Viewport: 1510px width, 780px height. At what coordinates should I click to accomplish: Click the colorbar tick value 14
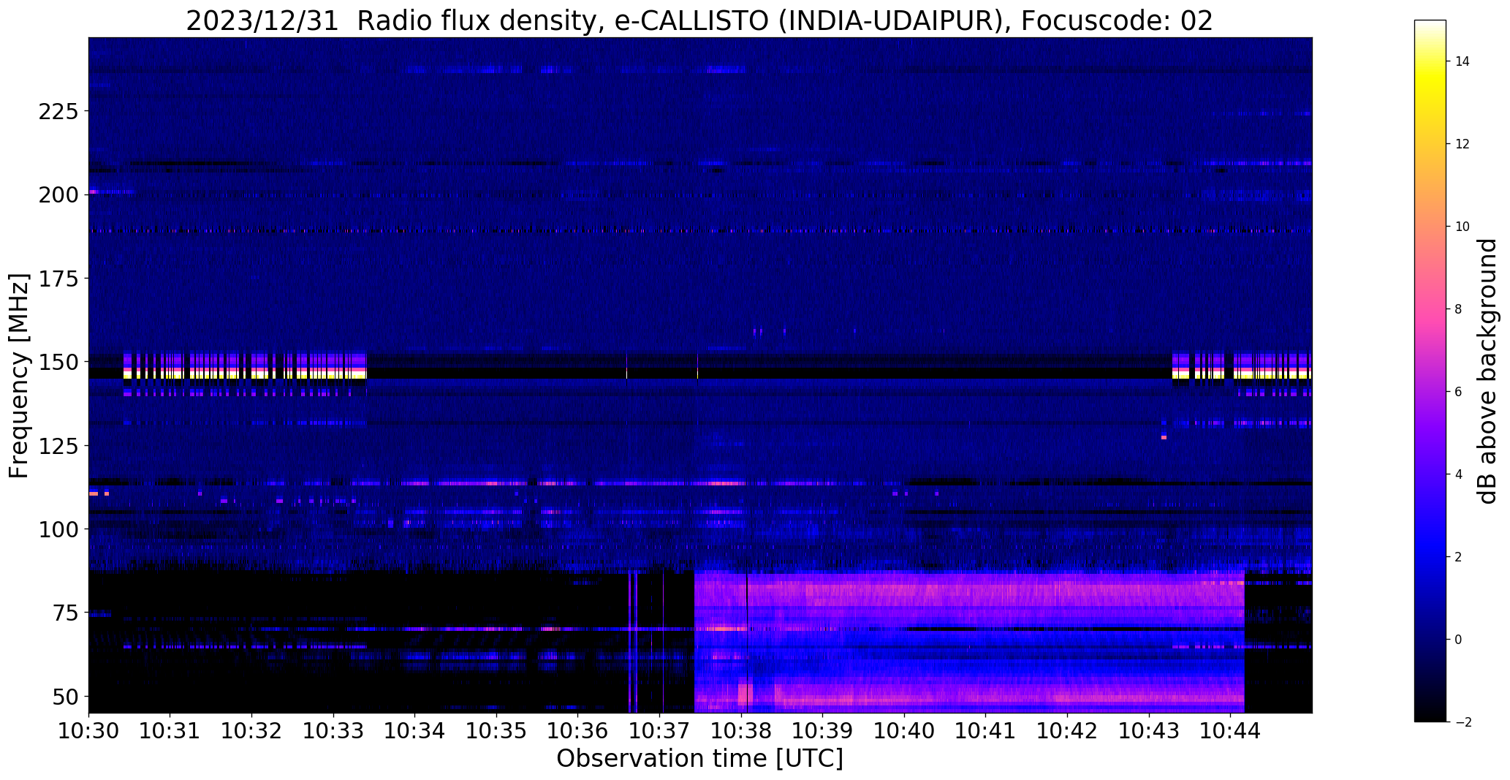pyautogui.click(x=1462, y=61)
